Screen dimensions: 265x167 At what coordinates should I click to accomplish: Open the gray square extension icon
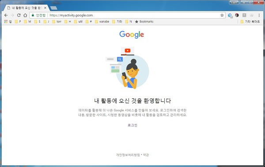(x=244, y=15)
